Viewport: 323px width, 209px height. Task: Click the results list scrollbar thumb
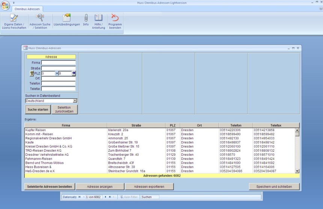coord(297,134)
